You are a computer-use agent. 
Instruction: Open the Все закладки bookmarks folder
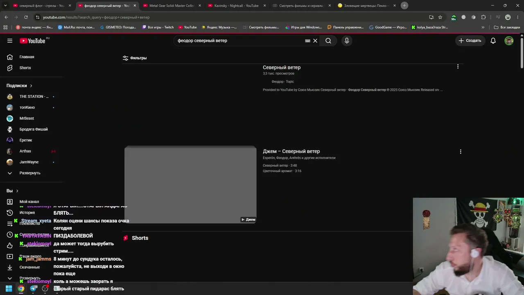pos(507,27)
